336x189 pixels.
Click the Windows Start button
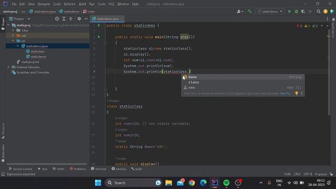(98, 183)
